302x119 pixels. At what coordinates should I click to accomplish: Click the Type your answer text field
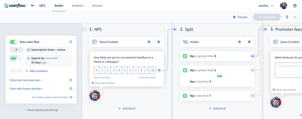[288, 70]
